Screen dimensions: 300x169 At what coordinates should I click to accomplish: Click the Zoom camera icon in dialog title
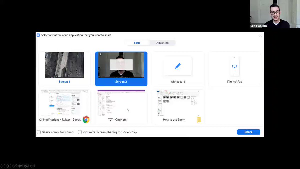pyautogui.click(x=38, y=35)
